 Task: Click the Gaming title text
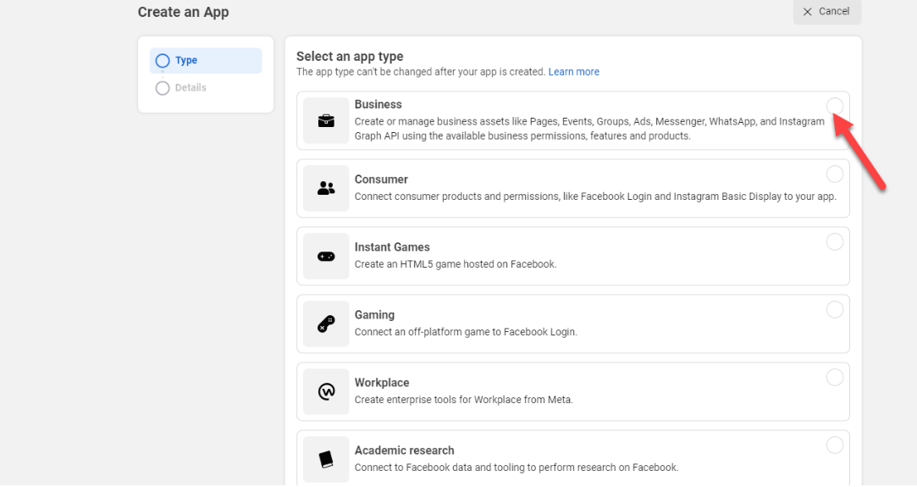coord(375,315)
